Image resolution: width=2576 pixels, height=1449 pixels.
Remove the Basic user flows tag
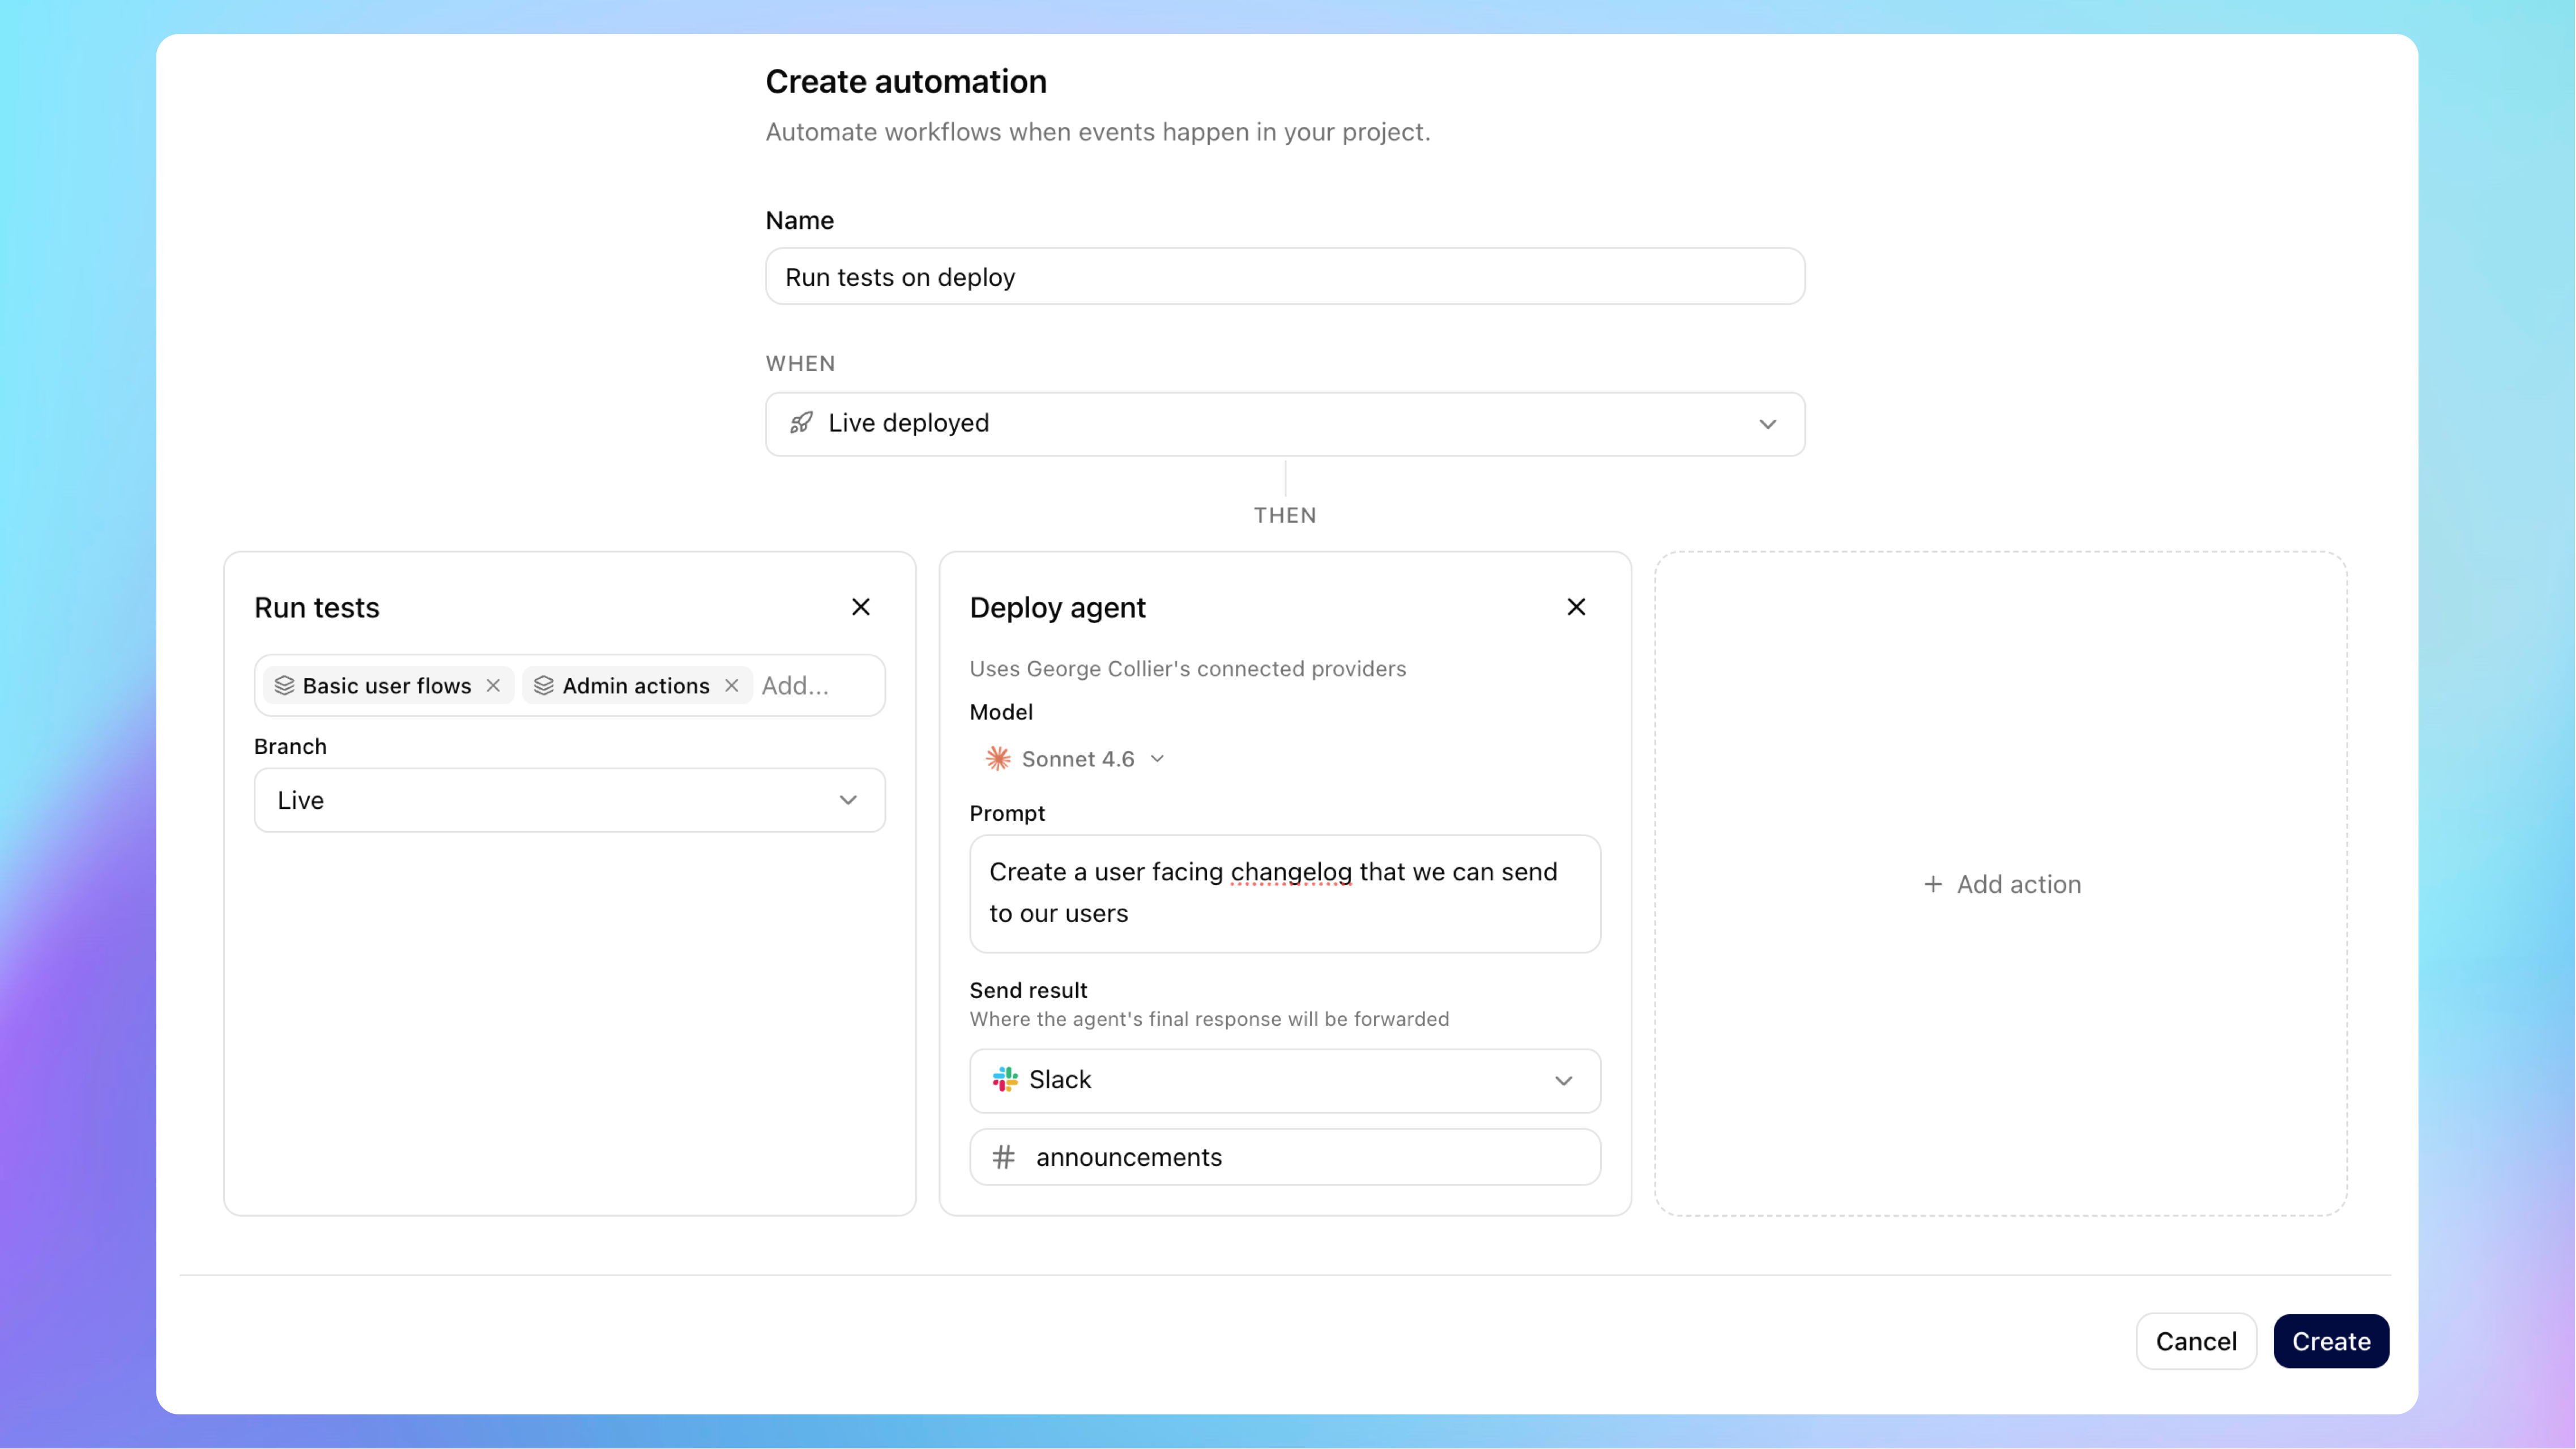(x=493, y=685)
